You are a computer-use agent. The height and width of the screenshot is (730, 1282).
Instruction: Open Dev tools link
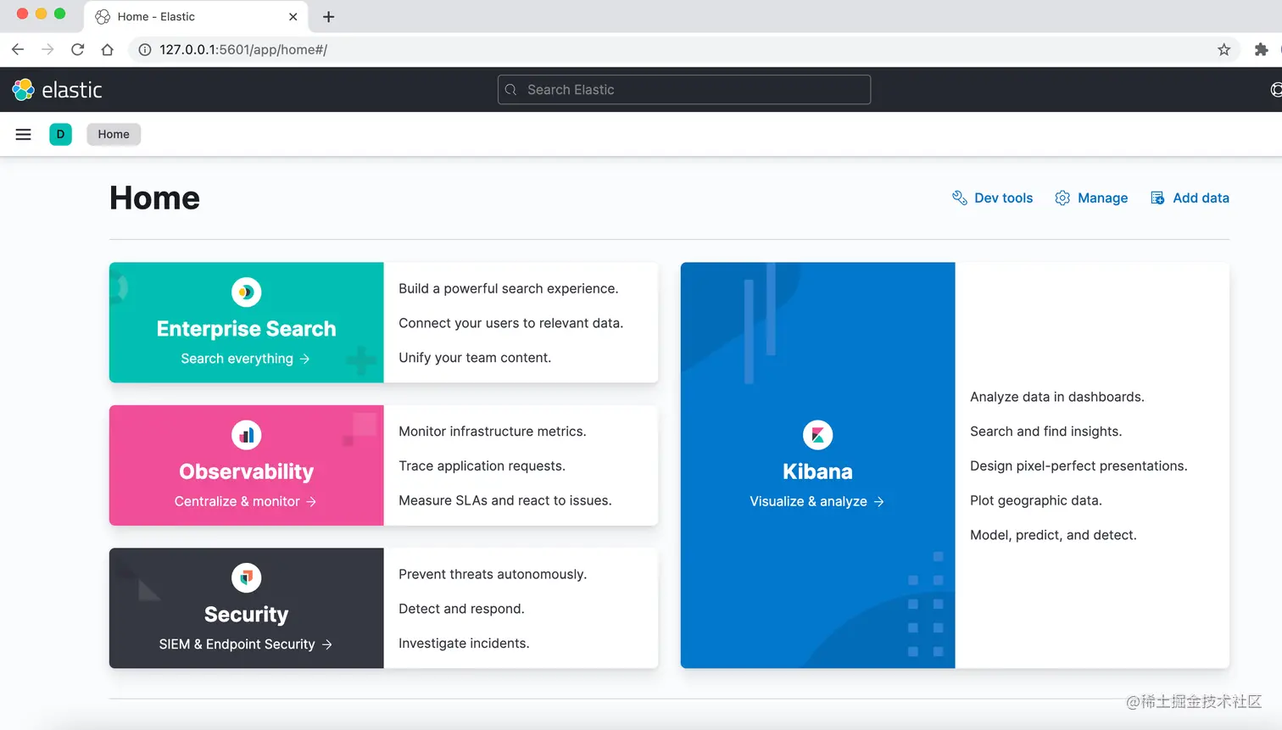[x=993, y=198]
